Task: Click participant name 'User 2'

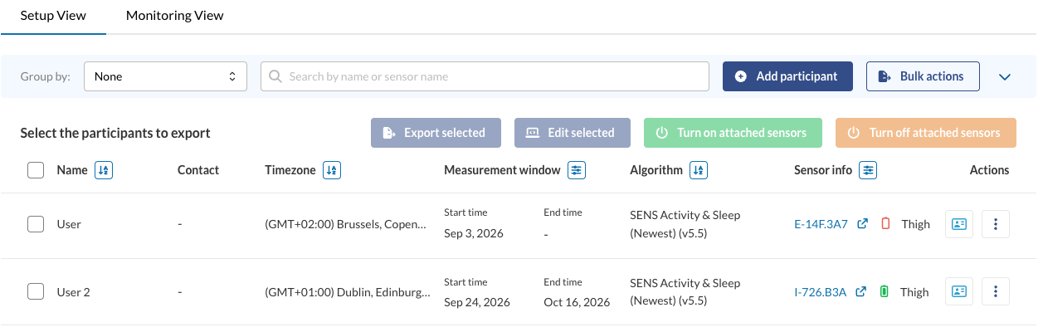Action: coord(73,292)
